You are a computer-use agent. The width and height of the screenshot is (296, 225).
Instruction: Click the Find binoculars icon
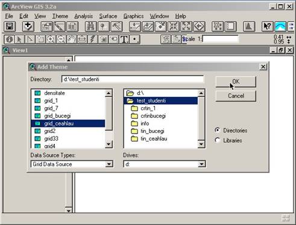91,26
